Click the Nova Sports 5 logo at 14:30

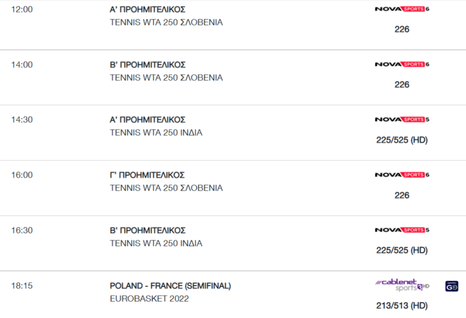tap(402, 119)
